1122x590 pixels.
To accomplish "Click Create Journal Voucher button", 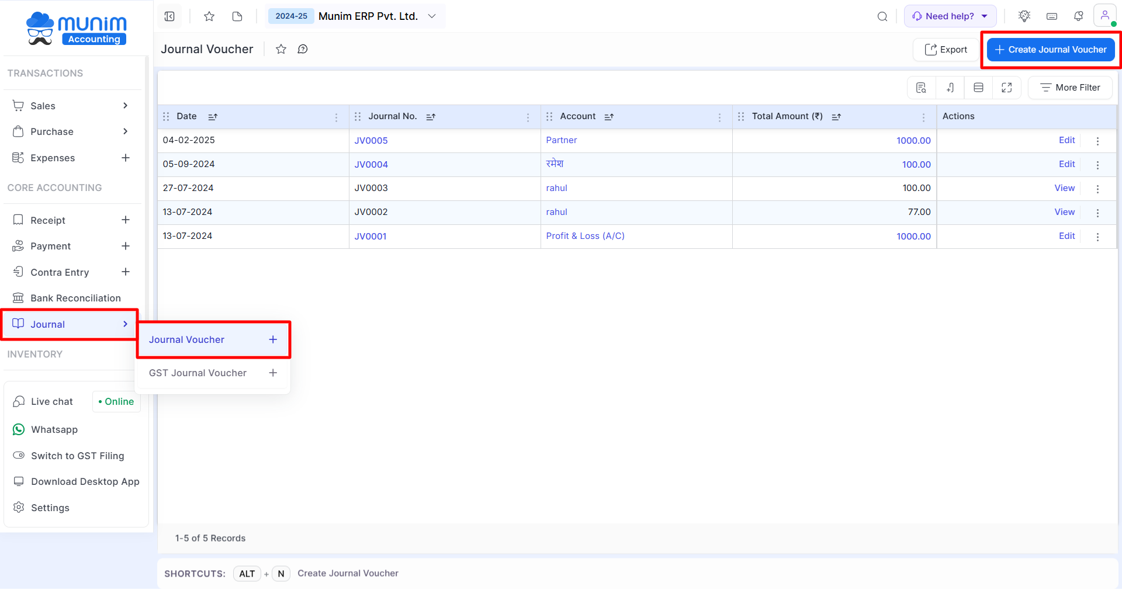I will pos(1051,50).
